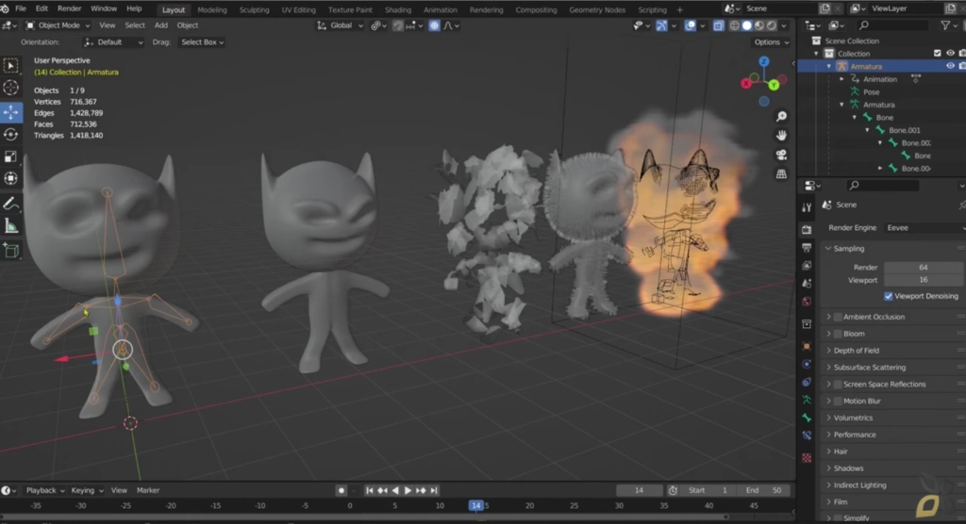Open the Output properties tab icon
Screen dimensions: 966x524
tap(807, 248)
